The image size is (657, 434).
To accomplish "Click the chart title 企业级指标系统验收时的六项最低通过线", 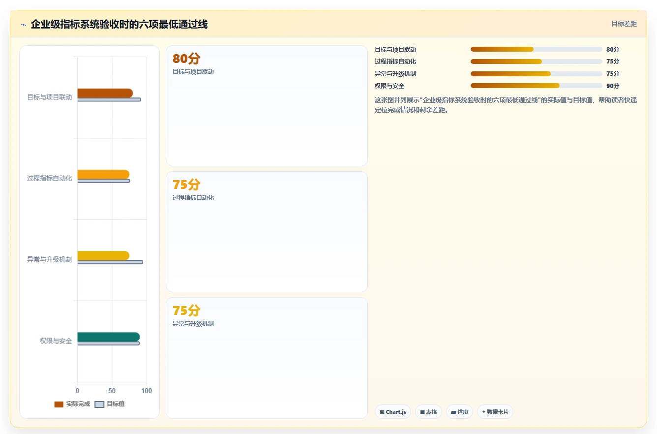I will 119,24.
